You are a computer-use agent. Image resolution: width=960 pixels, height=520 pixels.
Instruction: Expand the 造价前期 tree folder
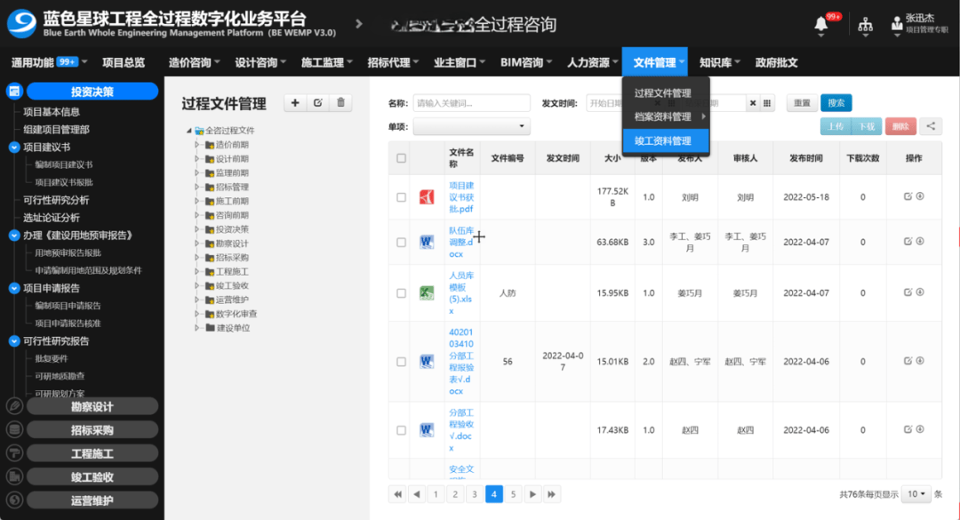[197, 145]
